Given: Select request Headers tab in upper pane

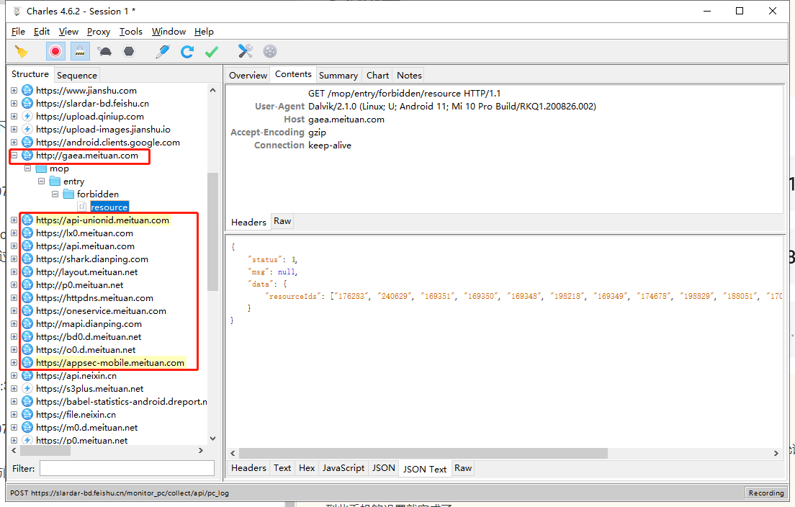Looking at the screenshot, I should [x=248, y=222].
